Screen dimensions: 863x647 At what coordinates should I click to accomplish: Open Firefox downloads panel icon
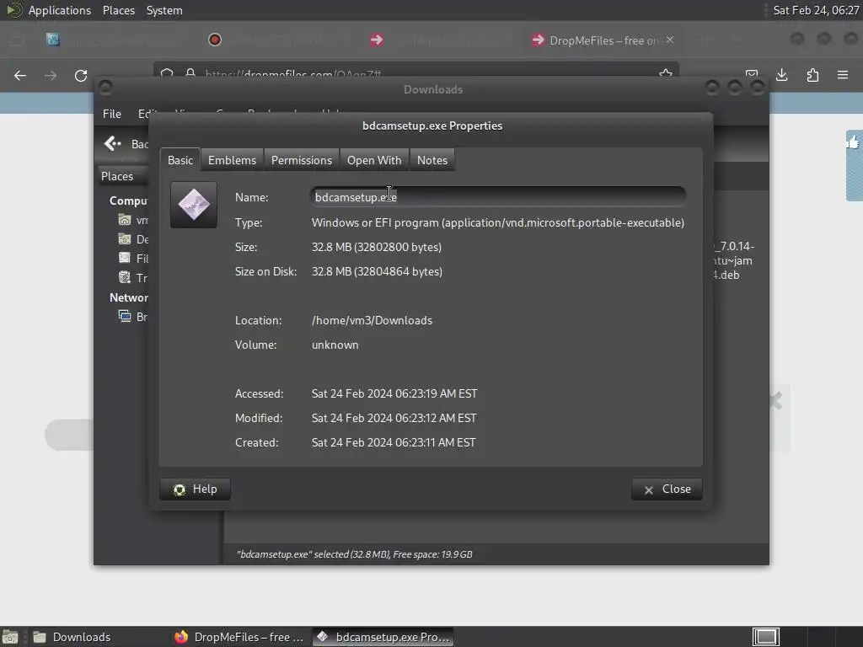(781, 75)
